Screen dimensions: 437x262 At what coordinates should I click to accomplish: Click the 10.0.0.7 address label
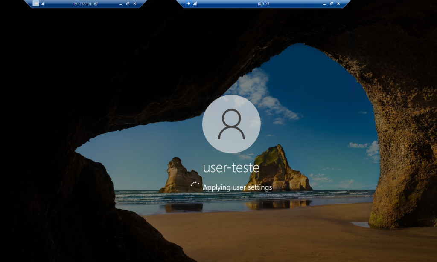pos(263,4)
